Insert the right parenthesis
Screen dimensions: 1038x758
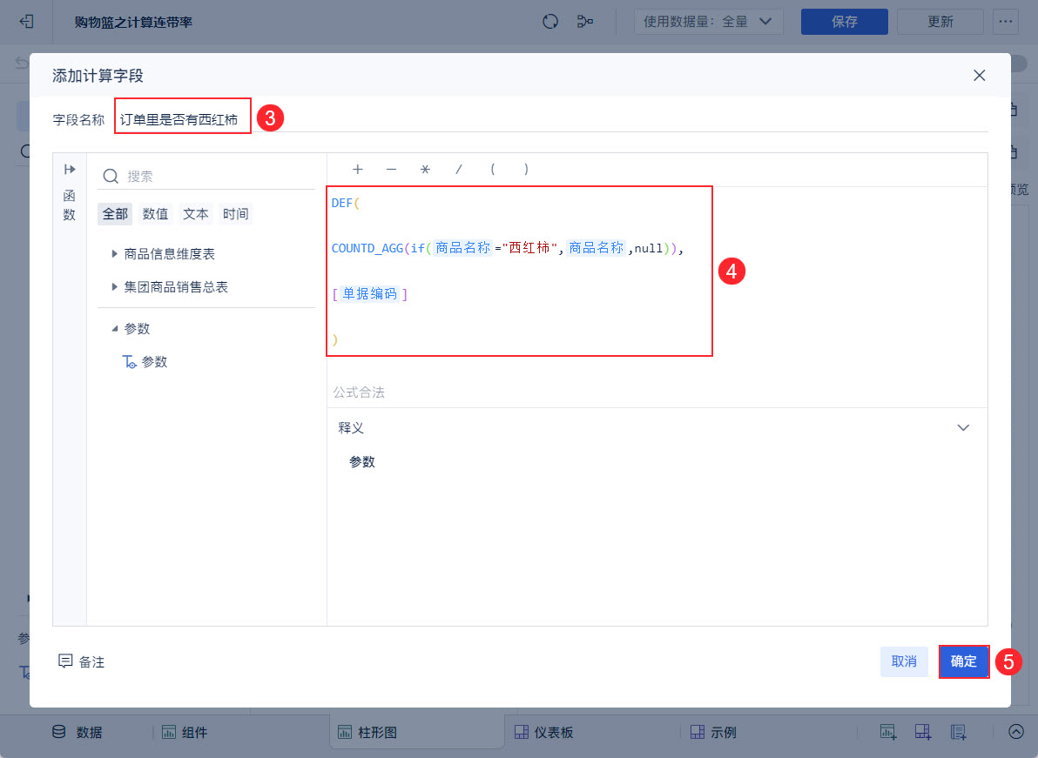(x=526, y=170)
